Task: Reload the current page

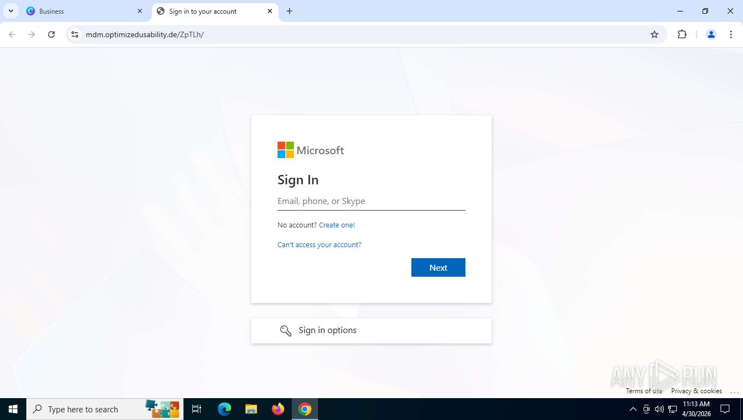Action: pos(51,34)
